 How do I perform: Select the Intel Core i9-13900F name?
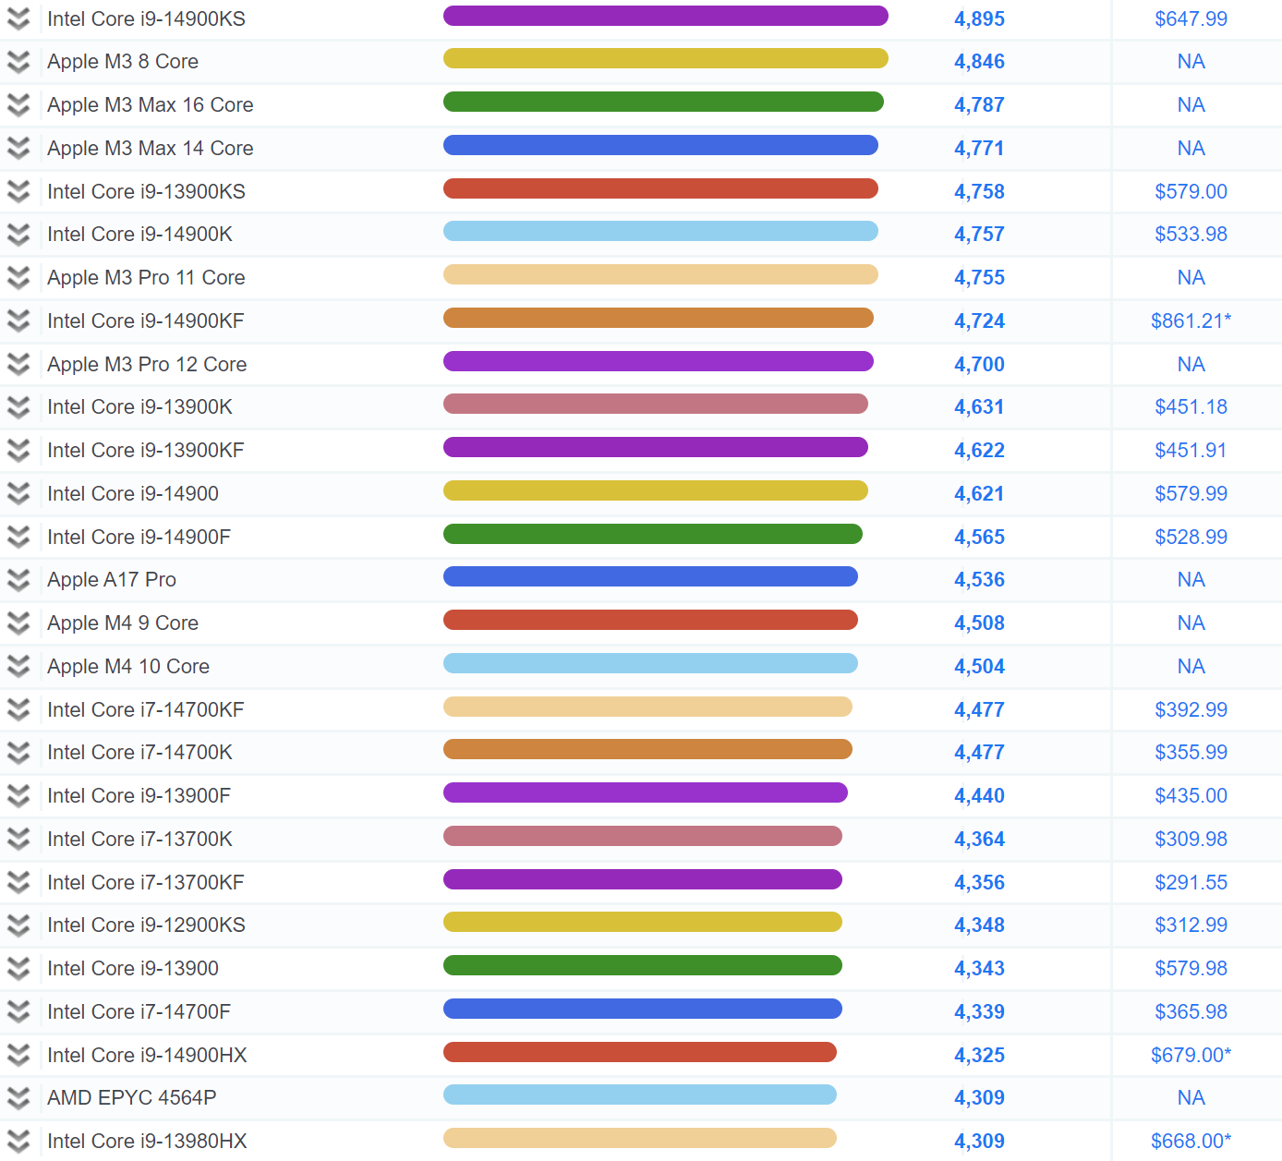(139, 796)
